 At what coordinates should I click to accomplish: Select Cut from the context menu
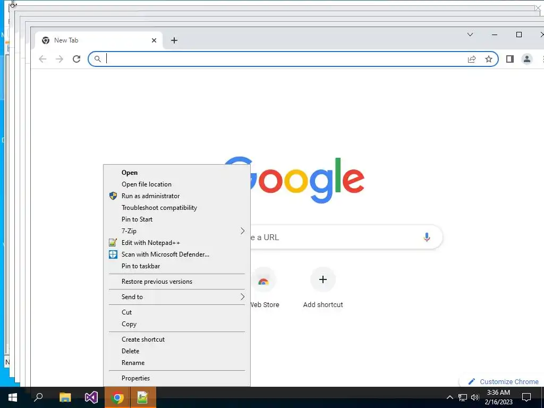177,312
